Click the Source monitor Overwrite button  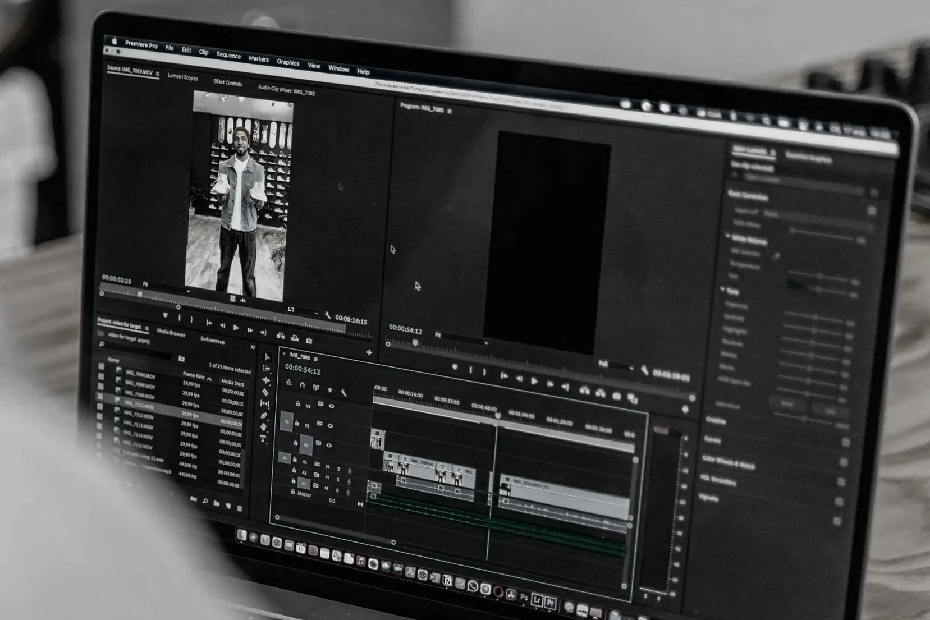click(x=295, y=338)
